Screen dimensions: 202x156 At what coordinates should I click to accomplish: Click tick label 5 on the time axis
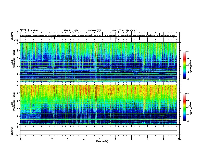pyautogui.click(x=100, y=139)
